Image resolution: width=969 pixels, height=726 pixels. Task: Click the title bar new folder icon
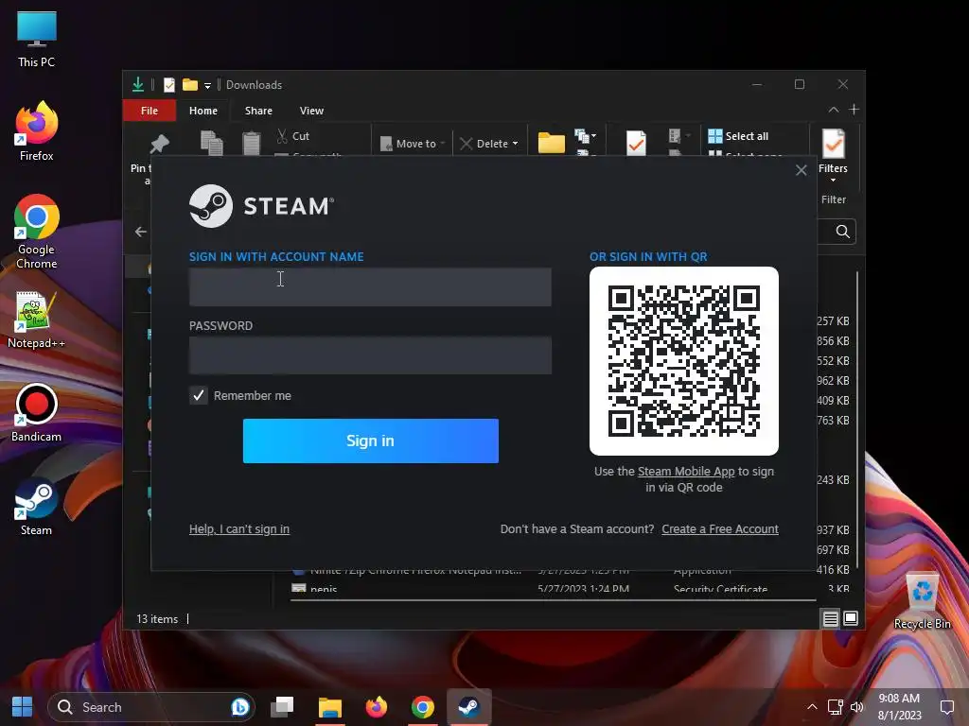coord(189,84)
